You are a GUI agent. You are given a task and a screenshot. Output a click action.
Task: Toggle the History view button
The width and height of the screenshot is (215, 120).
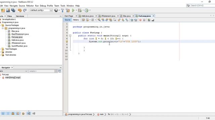(x=76, y=20)
